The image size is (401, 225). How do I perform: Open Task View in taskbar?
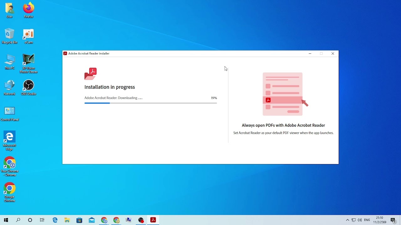click(42, 220)
